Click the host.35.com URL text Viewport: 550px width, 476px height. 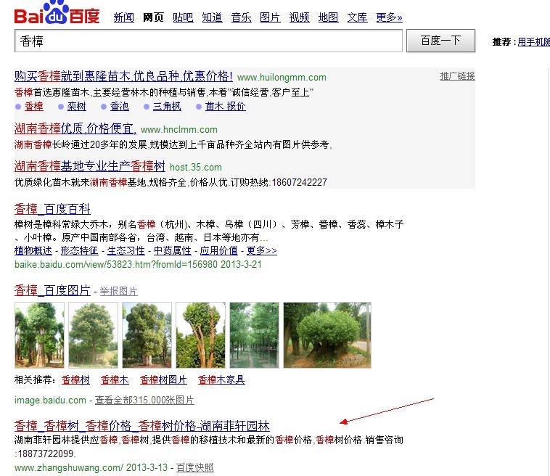[x=196, y=167]
